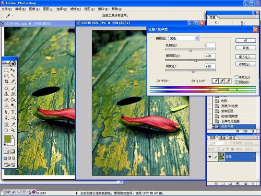Click the dialog's subtract-from-sample eyedropper
The image size is (261, 196).
228,81
